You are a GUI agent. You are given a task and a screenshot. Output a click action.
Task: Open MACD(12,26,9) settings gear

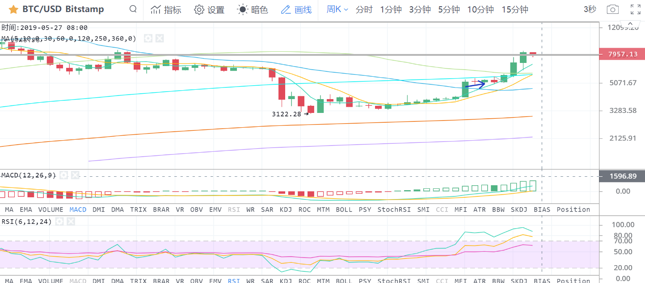click(x=64, y=175)
